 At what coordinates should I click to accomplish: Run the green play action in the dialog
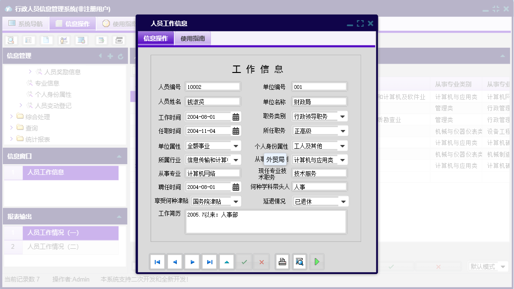pos(317,261)
